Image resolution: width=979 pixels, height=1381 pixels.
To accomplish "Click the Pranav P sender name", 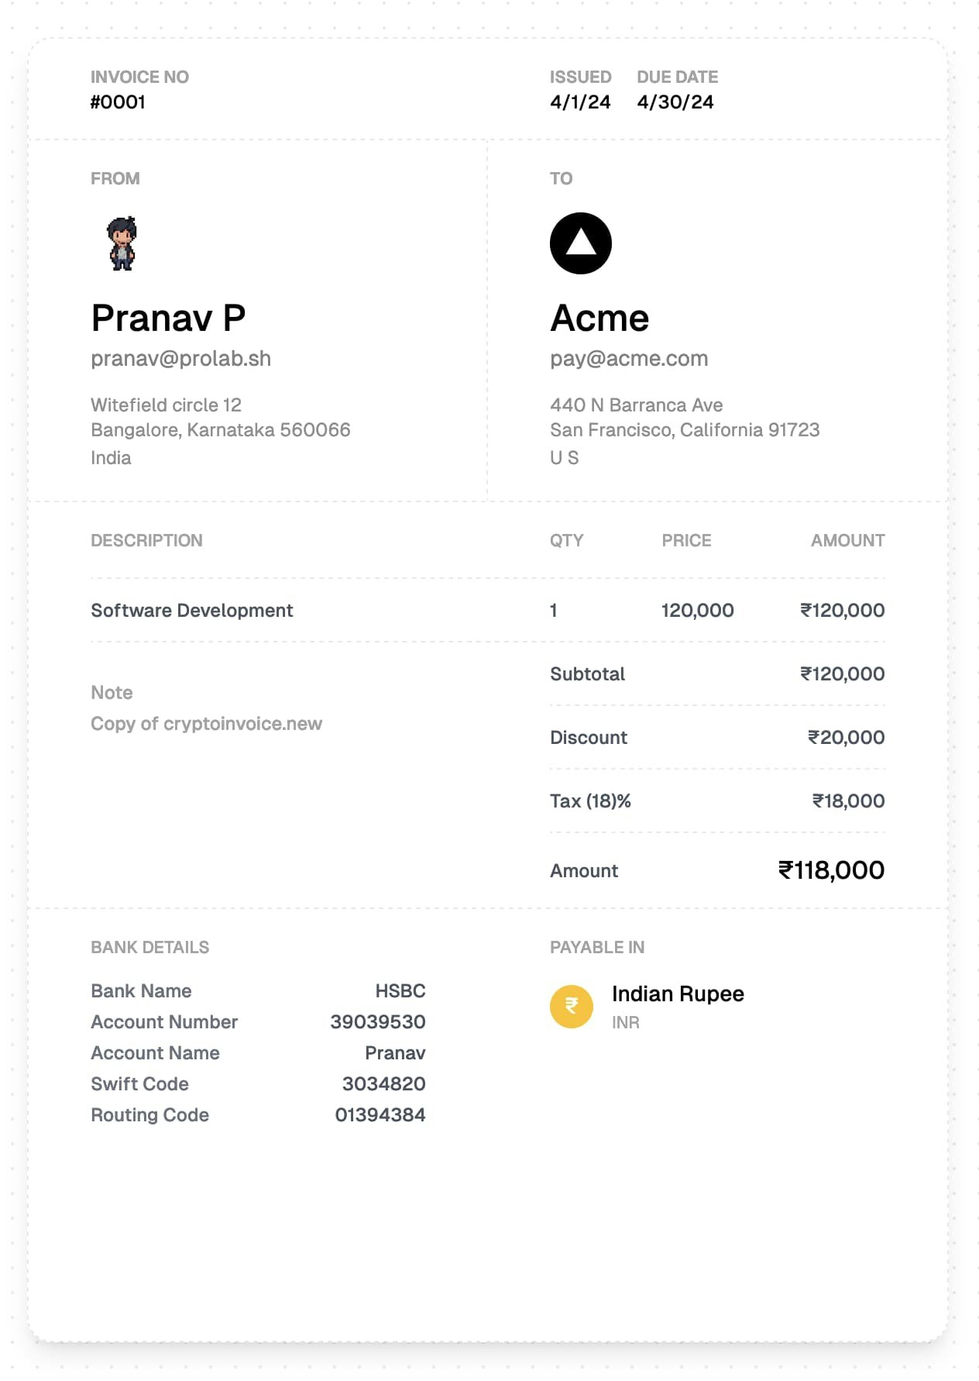I will [168, 318].
